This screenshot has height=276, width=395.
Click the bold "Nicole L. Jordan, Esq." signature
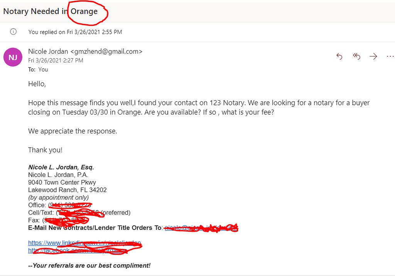[61, 167]
